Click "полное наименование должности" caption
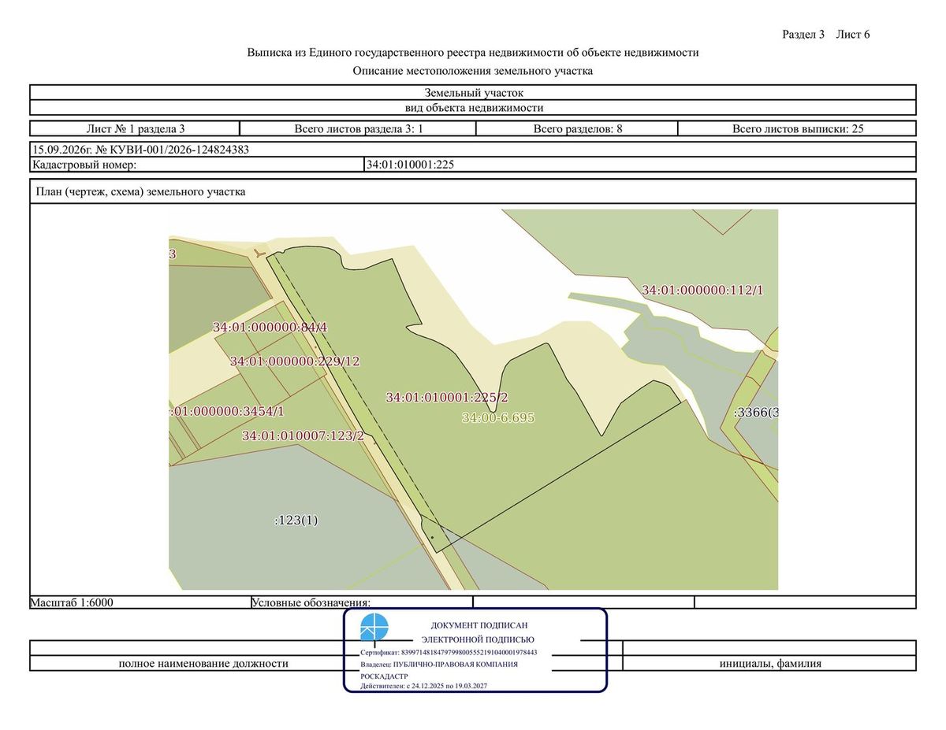The height and width of the screenshot is (730, 946). 203,664
